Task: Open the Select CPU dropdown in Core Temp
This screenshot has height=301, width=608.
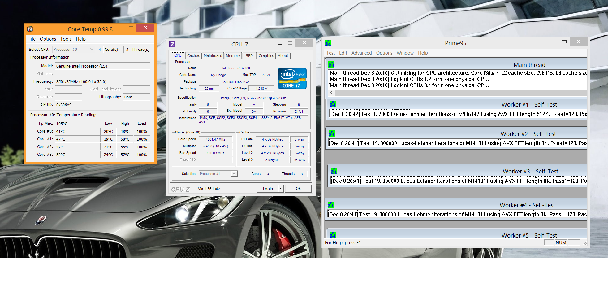Action: 73,49
